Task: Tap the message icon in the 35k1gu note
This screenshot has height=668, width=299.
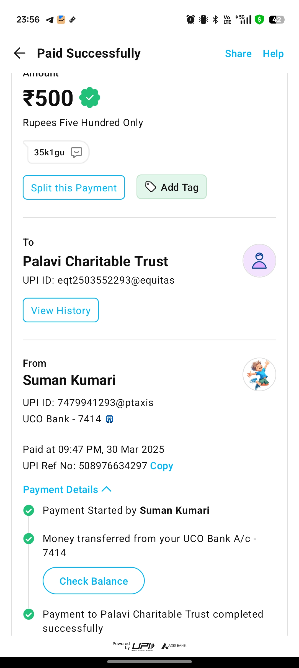Action: pos(76,152)
